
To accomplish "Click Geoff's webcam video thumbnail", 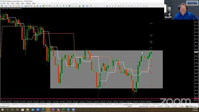I will point(182,10).
